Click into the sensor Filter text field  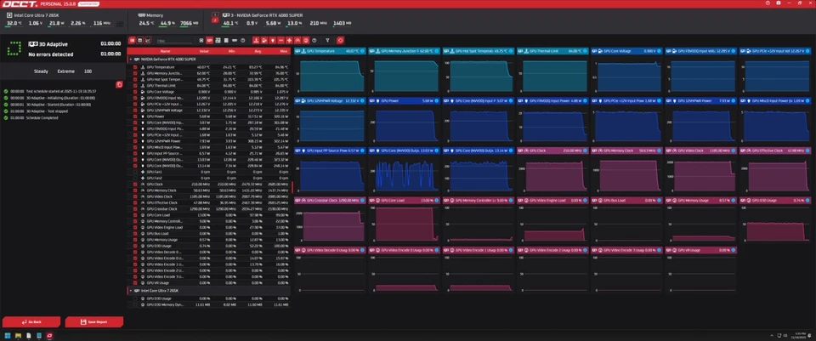(x=172, y=40)
